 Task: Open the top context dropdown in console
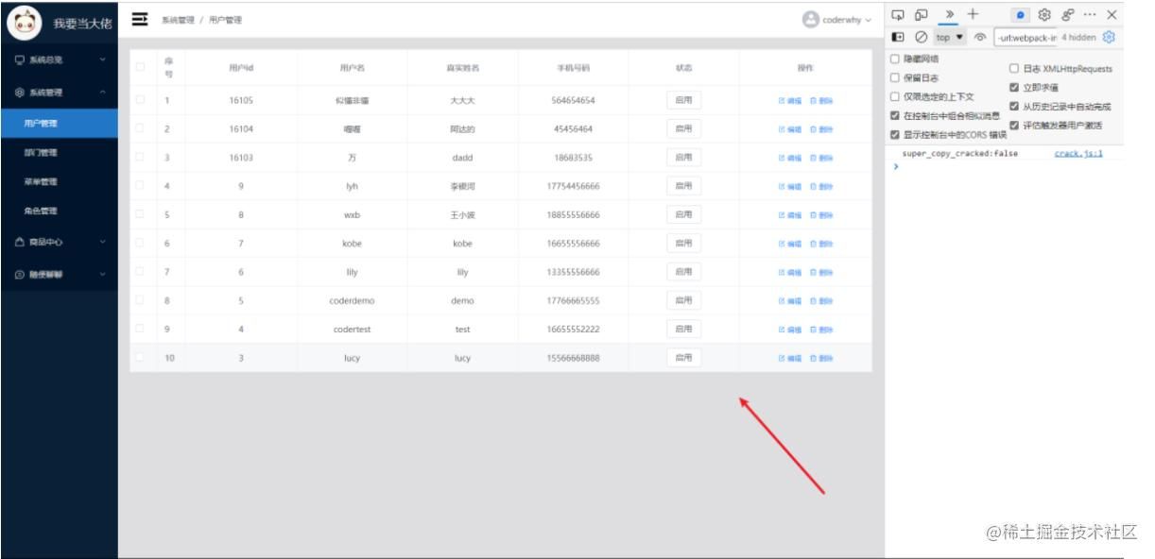tap(950, 38)
